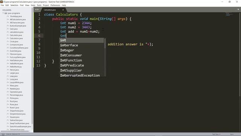Viewport: 241px width, 136px height.
Task: Open Nested.java in sidebar
Action: point(15,89)
